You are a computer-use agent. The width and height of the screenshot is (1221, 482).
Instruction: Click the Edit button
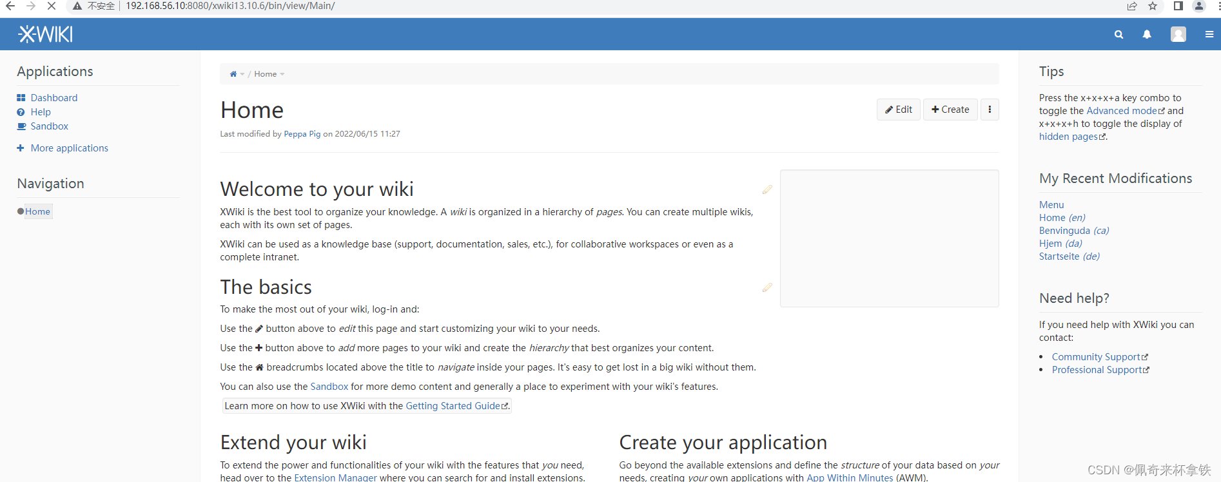899,110
